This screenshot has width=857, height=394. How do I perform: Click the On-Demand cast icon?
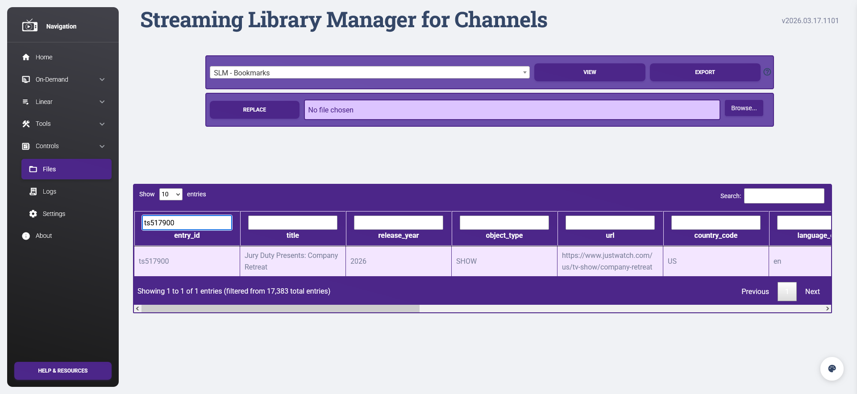[x=26, y=79]
